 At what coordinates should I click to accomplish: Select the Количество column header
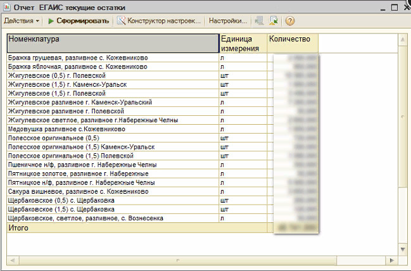tap(292, 43)
